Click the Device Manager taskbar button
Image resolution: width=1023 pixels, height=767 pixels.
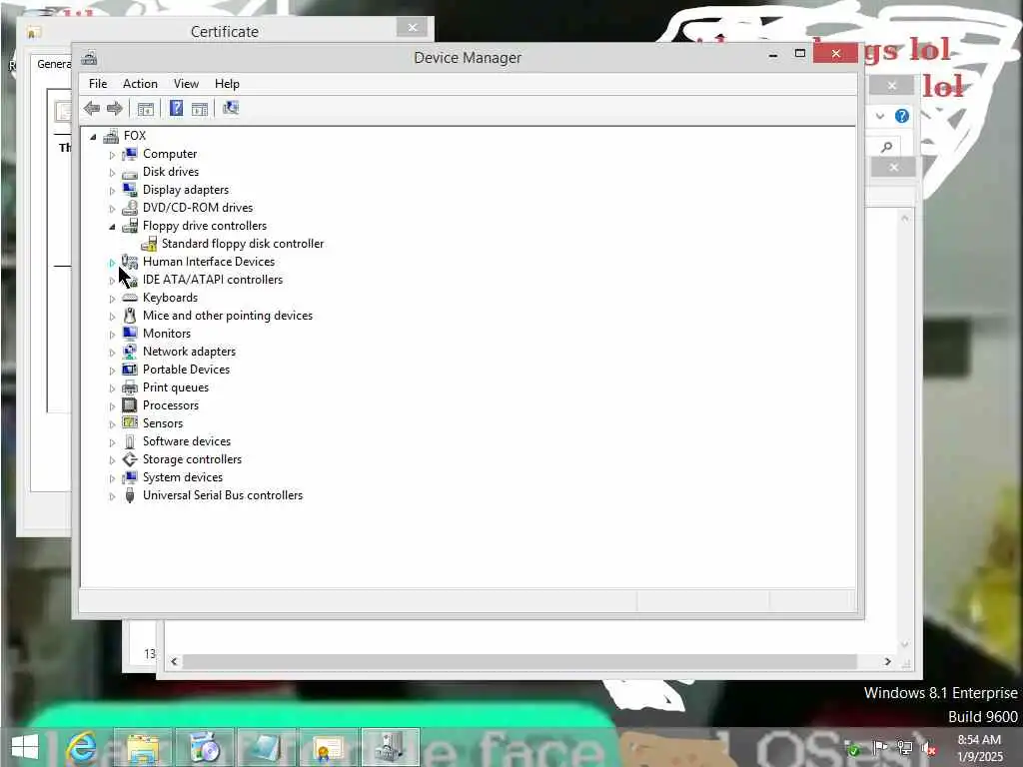(x=390, y=747)
